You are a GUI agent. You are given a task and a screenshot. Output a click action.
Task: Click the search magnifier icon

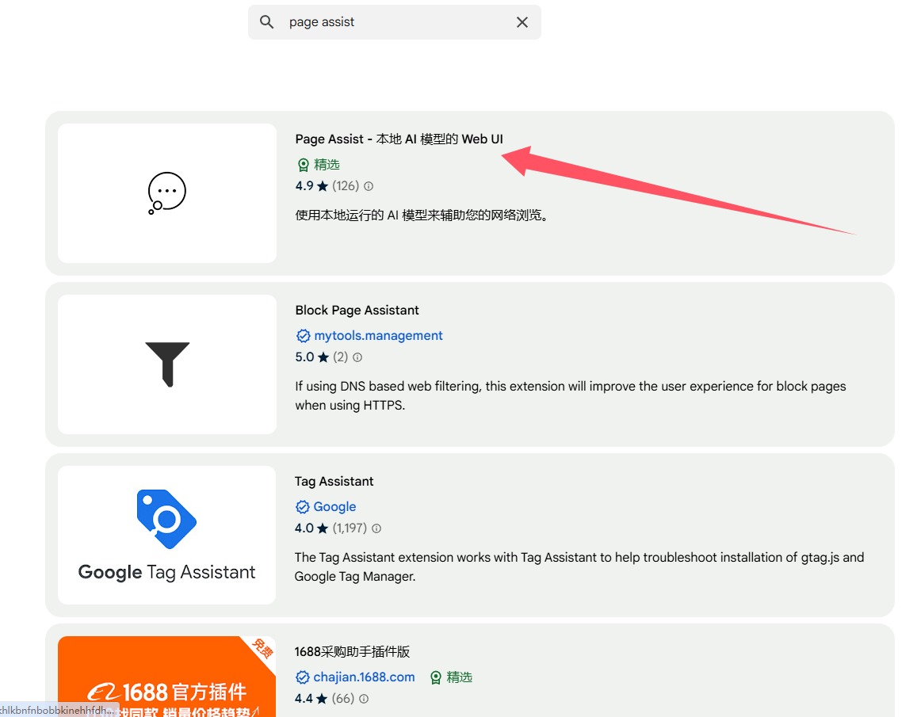[267, 22]
